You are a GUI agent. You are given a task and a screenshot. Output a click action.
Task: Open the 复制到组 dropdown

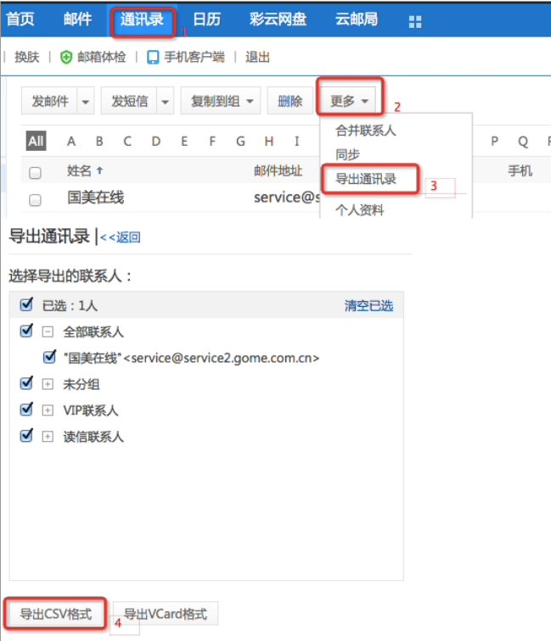(222, 102)
